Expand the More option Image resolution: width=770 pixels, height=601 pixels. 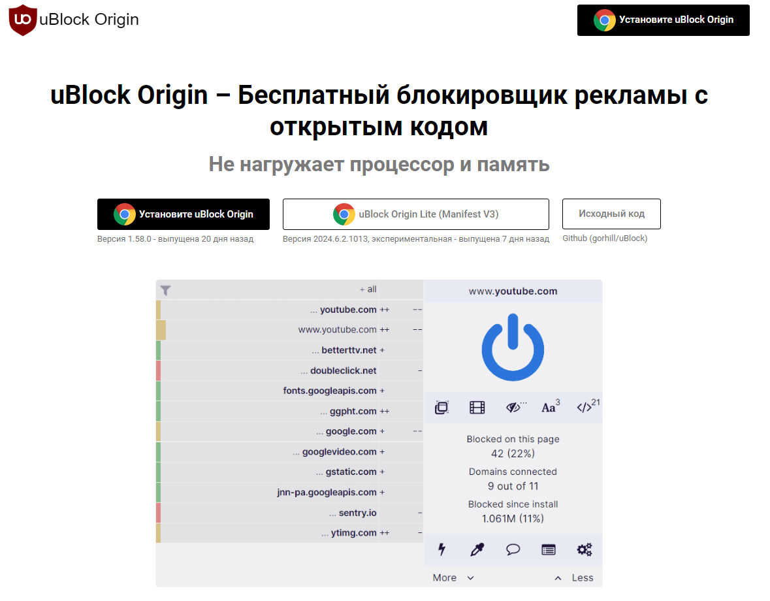453,577
